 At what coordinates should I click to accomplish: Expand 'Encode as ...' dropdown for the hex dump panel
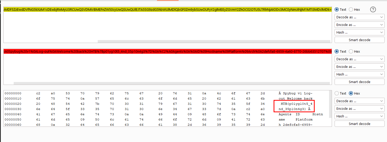pyautogui.click(x=359, y=108)
